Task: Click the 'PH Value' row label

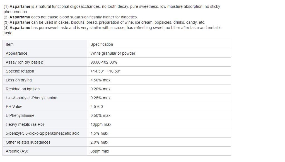Action: 14,107
